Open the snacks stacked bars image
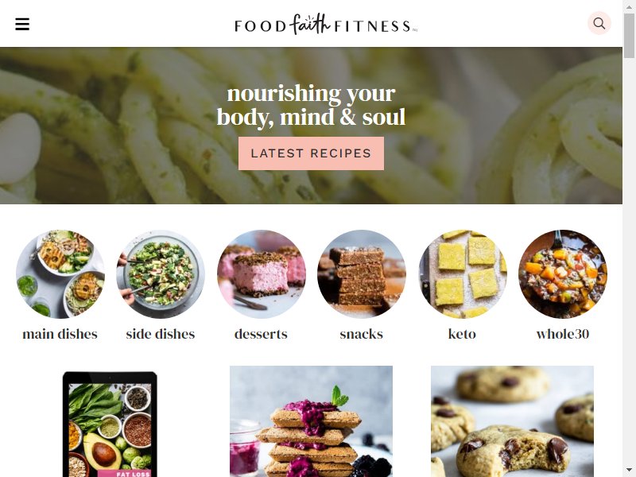Viewport: 636px width, 477px height. click(x=362, y=274)
